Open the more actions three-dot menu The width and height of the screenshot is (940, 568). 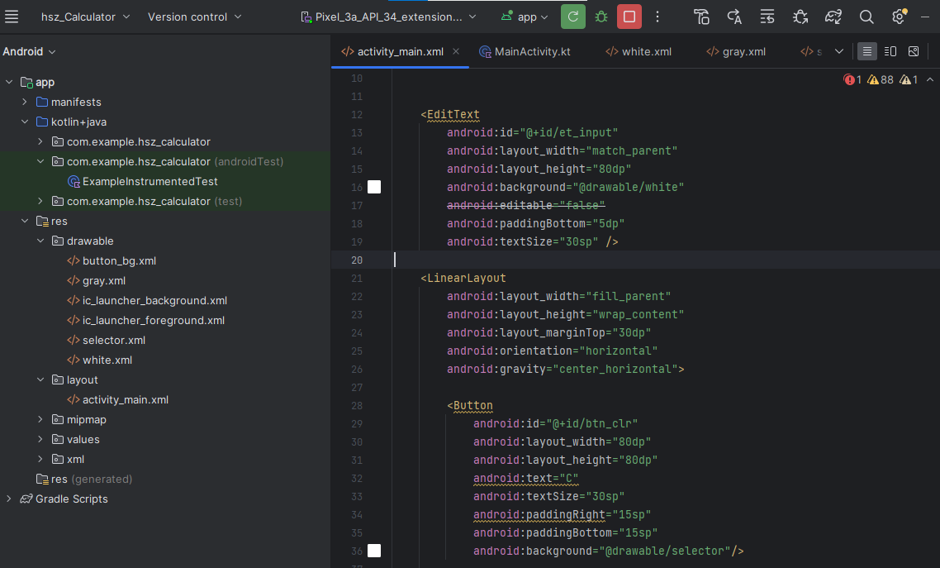[x=658, y=17]
